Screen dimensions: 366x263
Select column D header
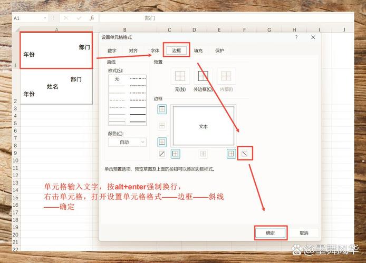(194, 30)
